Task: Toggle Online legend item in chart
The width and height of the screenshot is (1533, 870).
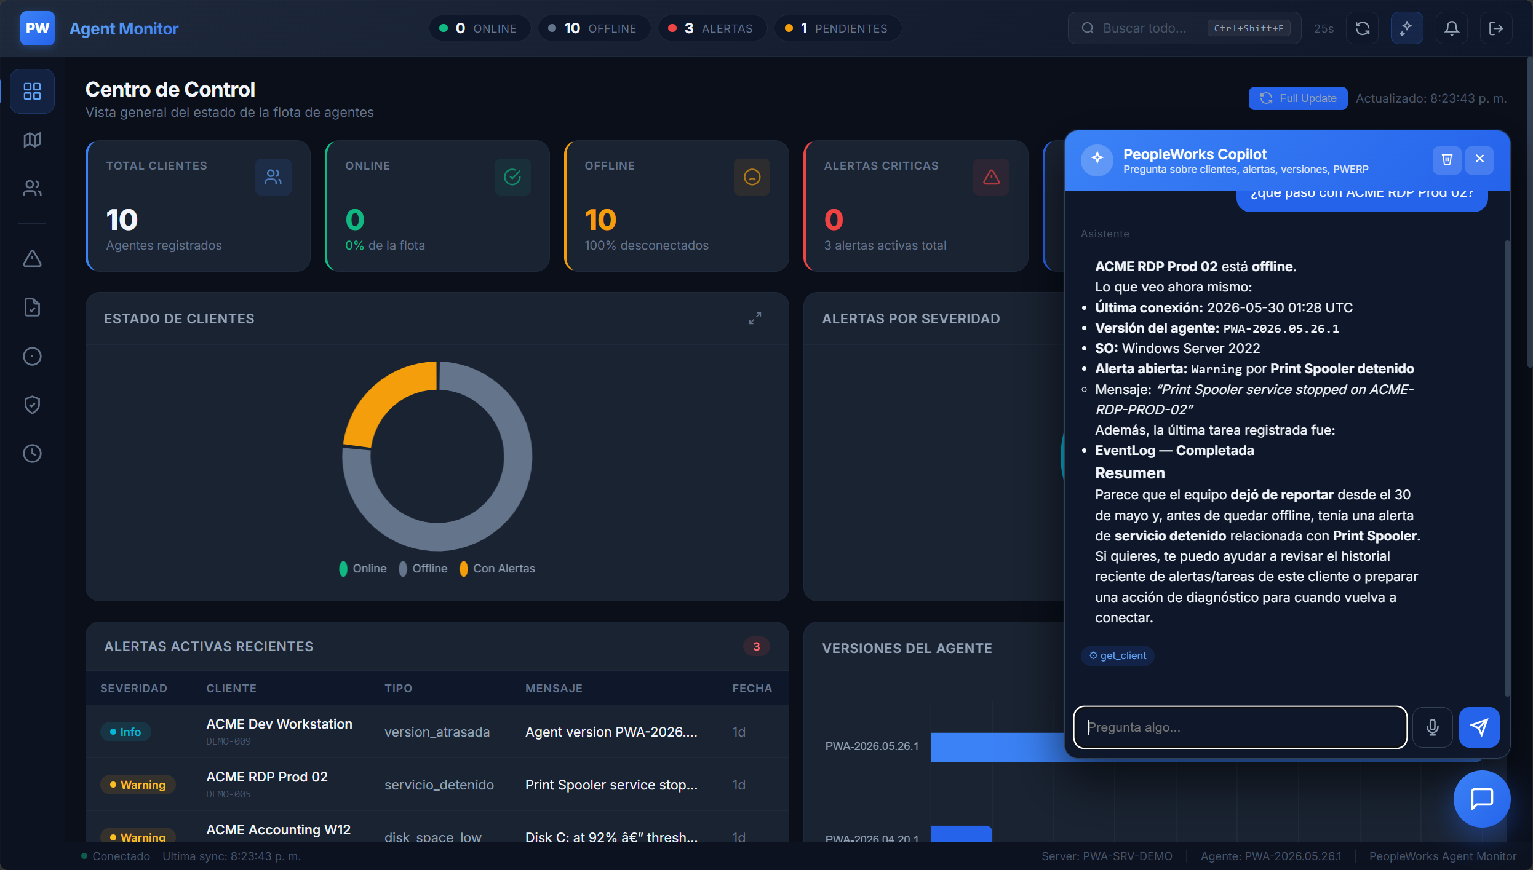Action: pos(363,569)
